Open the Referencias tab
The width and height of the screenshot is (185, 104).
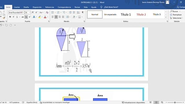point(50,7)
